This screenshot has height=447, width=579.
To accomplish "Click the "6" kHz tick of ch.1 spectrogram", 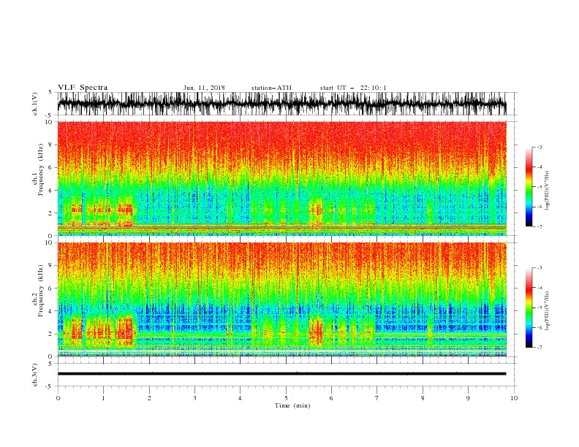I will (50, 167).
